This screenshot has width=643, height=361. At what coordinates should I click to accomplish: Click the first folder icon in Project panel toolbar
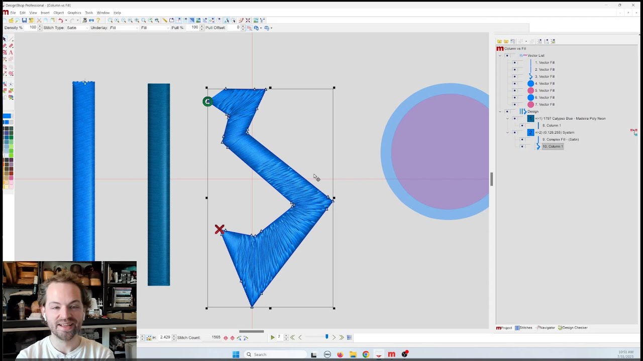[x=499, y=41]
